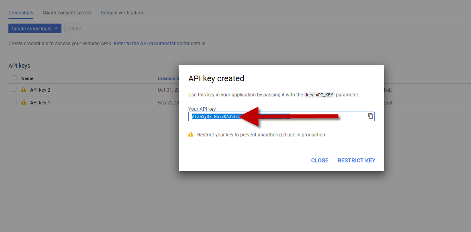Image resolution: width=471 pixels, height=232 pixels.
Task: Check the select-all checkbox in the table header
Action: [x=14, y=78]
